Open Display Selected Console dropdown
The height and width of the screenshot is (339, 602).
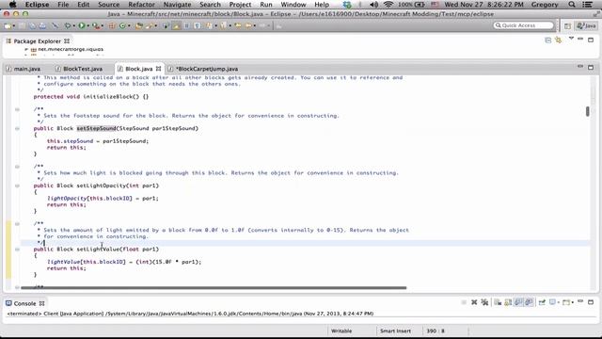point(559,302)
